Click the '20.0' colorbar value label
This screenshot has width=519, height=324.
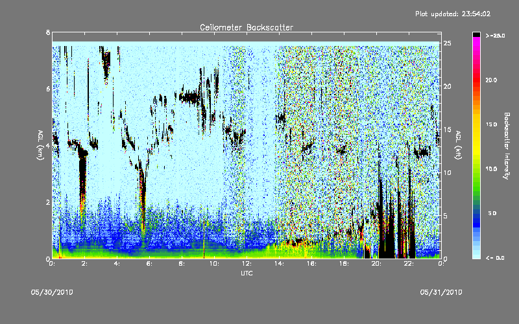pos(491,80)
